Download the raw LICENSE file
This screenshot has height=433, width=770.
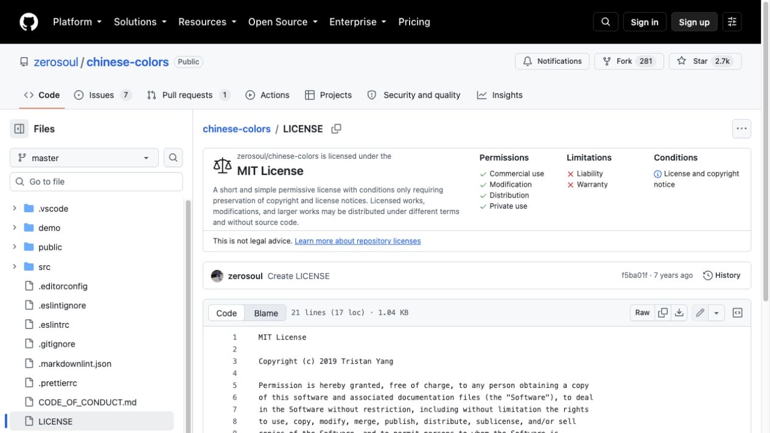click(x=679, y=313)
